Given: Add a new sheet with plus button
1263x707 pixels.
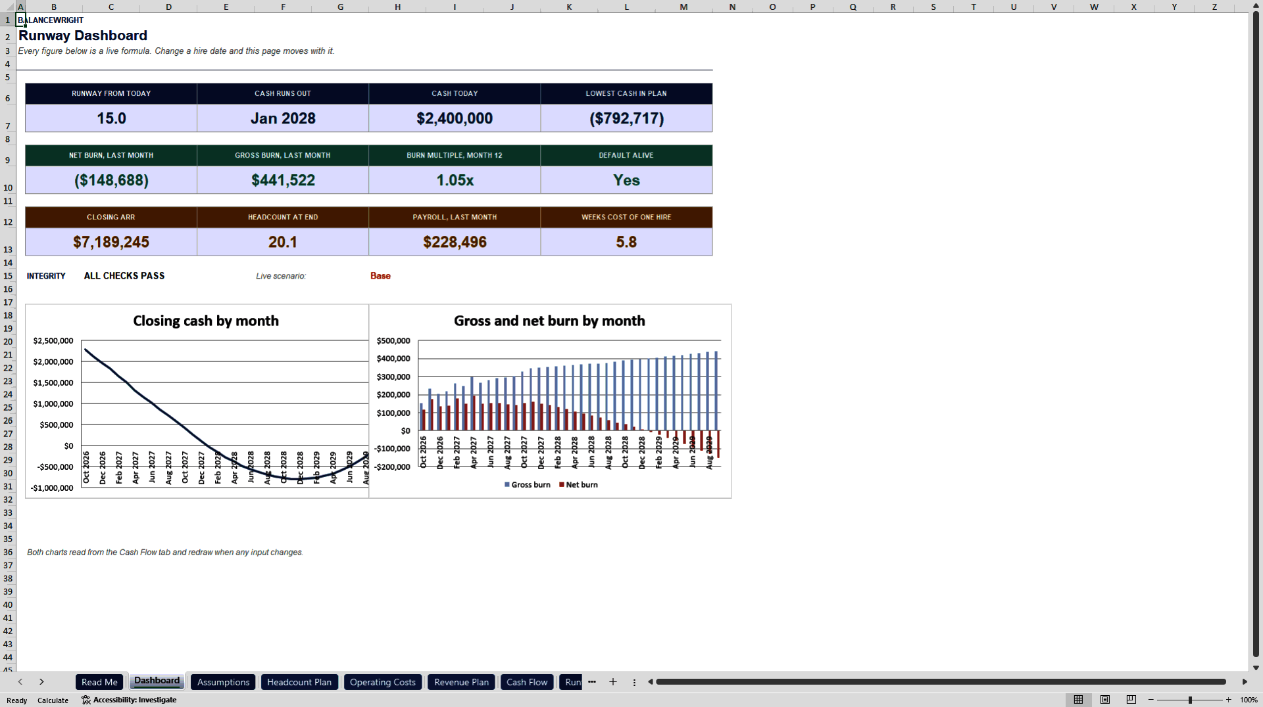Looking at the screenshot, I should point(613,682).
